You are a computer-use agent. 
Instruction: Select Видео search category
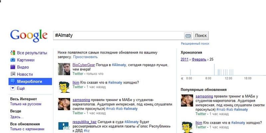(23, 67)
